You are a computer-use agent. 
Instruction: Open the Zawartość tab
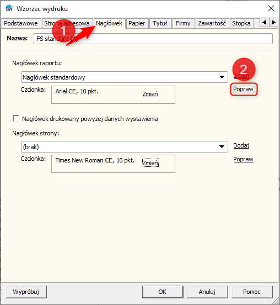pos(212,23)
